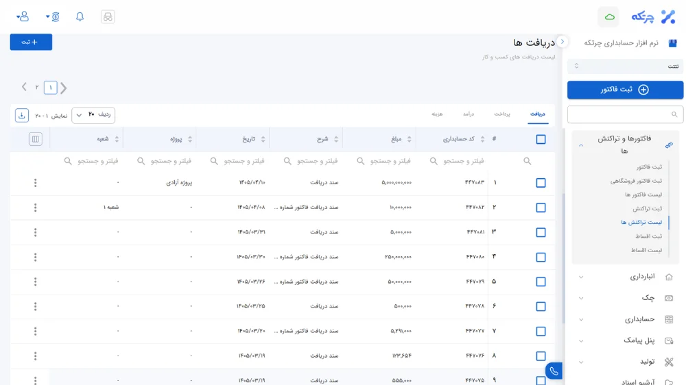Switch to the هزینه tab
686x385 pixels.
click(x=437, y=114)
